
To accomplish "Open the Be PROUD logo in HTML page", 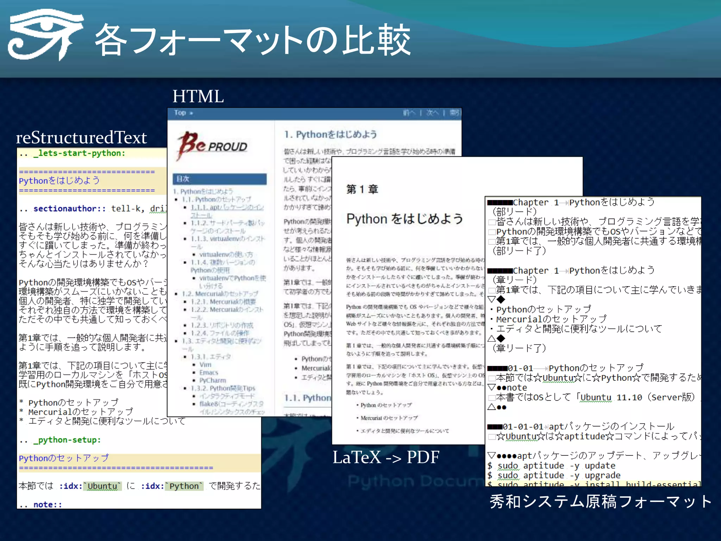I will 212,145.
